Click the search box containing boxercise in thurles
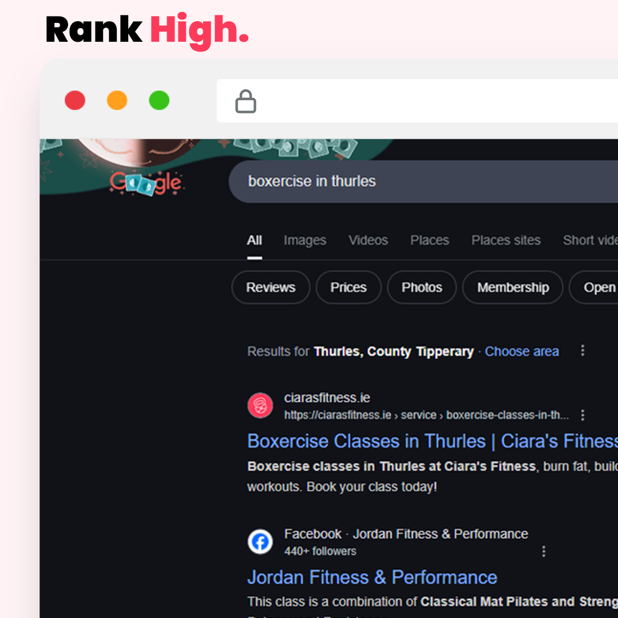Image resolution: width=618 pixels, height=618 pixels. pos(423,181)
